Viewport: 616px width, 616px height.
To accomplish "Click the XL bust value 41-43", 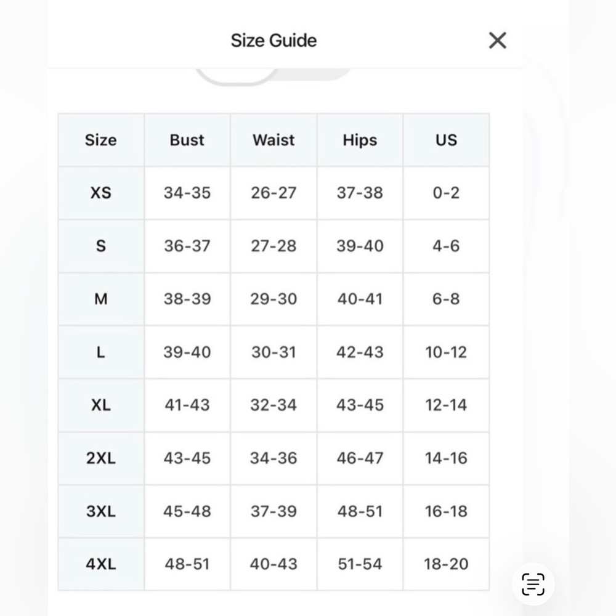I will pyautogui.click(x=187, y=405).
